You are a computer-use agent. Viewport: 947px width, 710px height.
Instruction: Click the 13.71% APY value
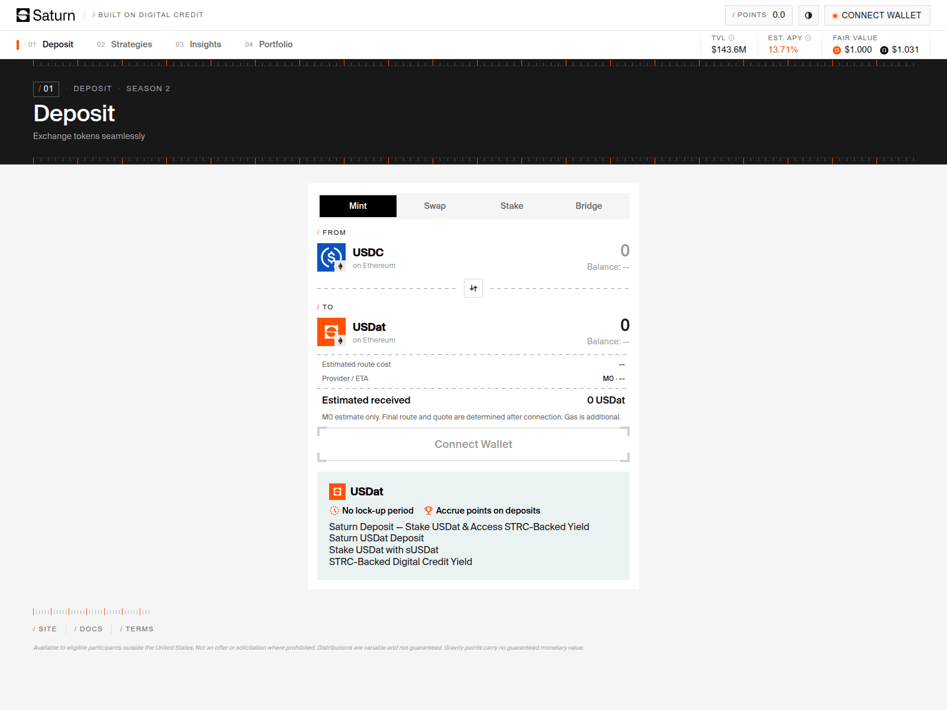coord(783,50)
